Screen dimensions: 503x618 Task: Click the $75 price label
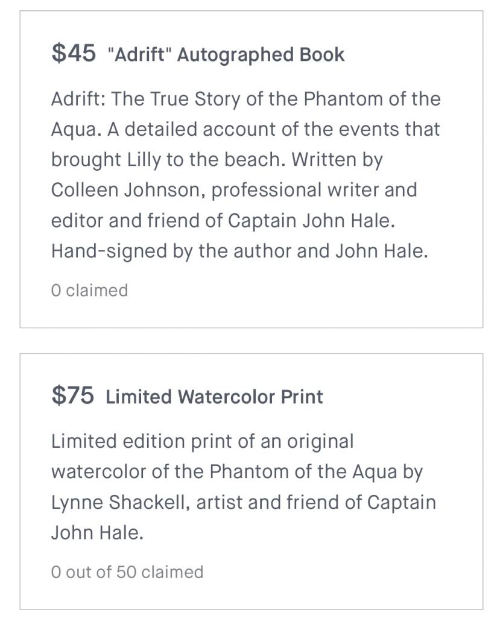pos(72,395)
